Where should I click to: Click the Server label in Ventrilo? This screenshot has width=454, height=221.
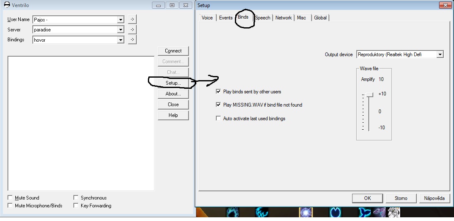(x=14, y=29)
